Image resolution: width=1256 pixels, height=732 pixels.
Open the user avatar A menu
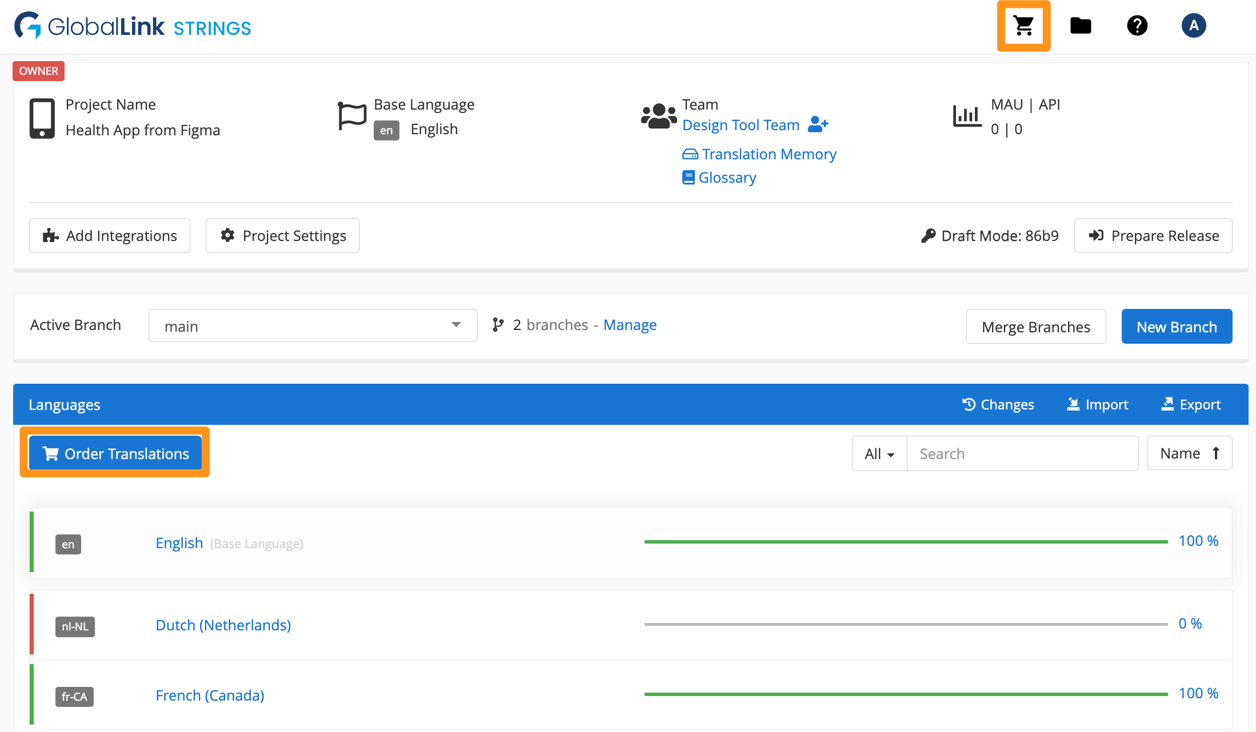pos(1194,26)
